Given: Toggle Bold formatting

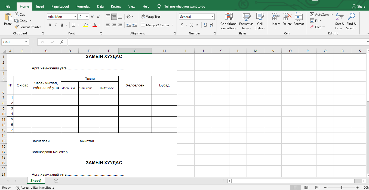Looking at the screenshot, I should [x=50, y=25].
